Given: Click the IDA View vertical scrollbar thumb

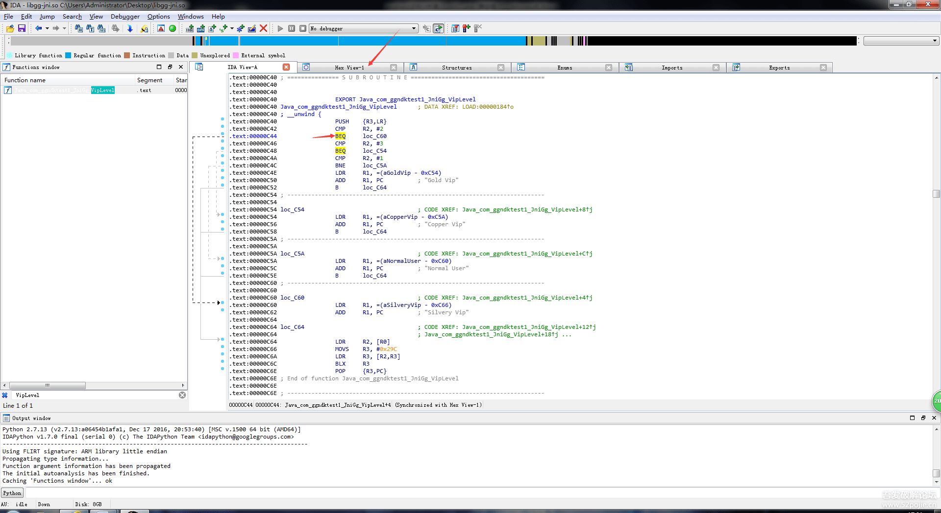Looking at the screenshot, I should (936, 194).
